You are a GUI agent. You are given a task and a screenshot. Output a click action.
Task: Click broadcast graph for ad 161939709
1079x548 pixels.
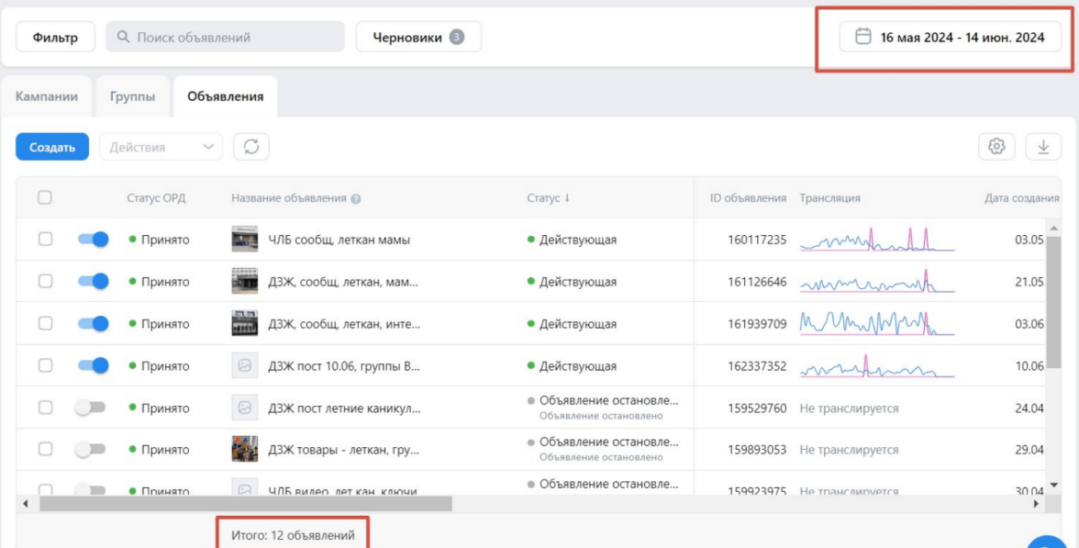coord(876,324)
